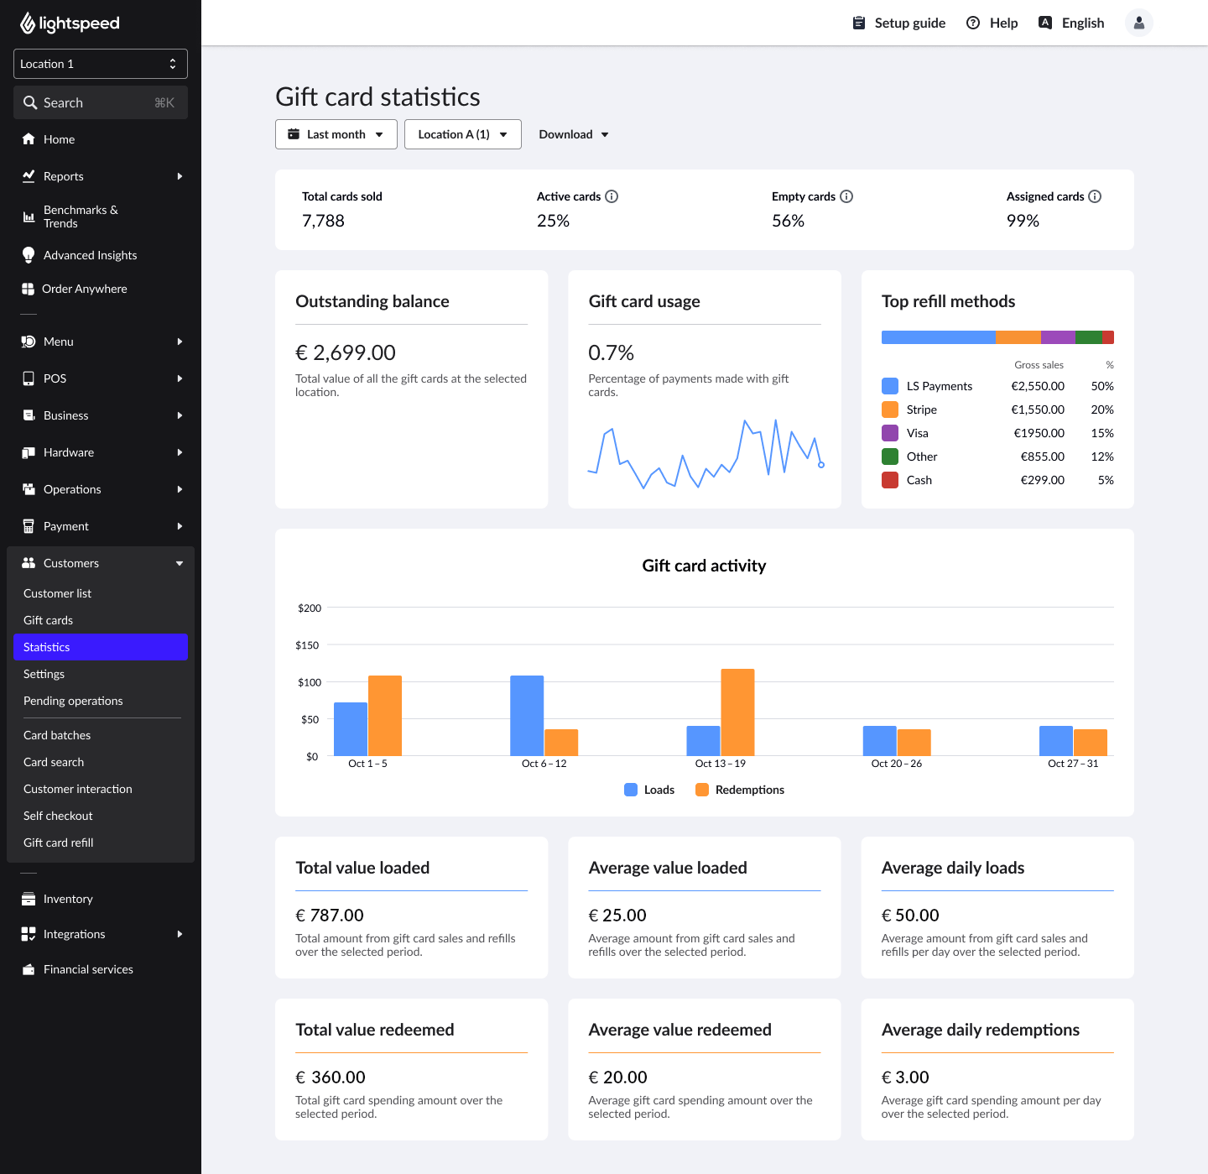Collapse the Customers section
This screenshot has width=1208, height=1174.
[179, 563]
